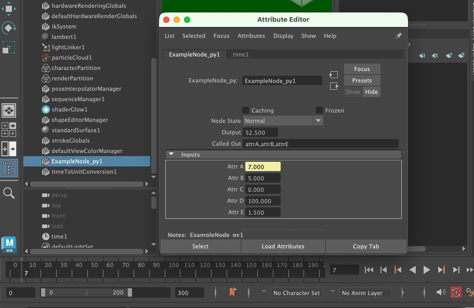Click the output connection arrow icon
Screen dimensions: 474x308
point(334,86)
